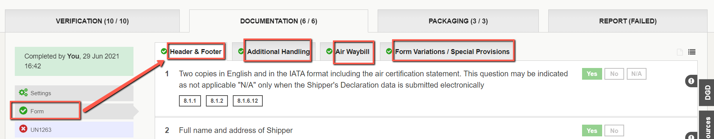Answer No for question 1

click(614, 74)
